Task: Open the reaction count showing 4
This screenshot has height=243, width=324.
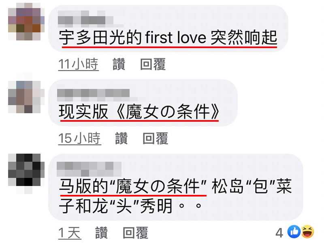Action: coord(279,232)
